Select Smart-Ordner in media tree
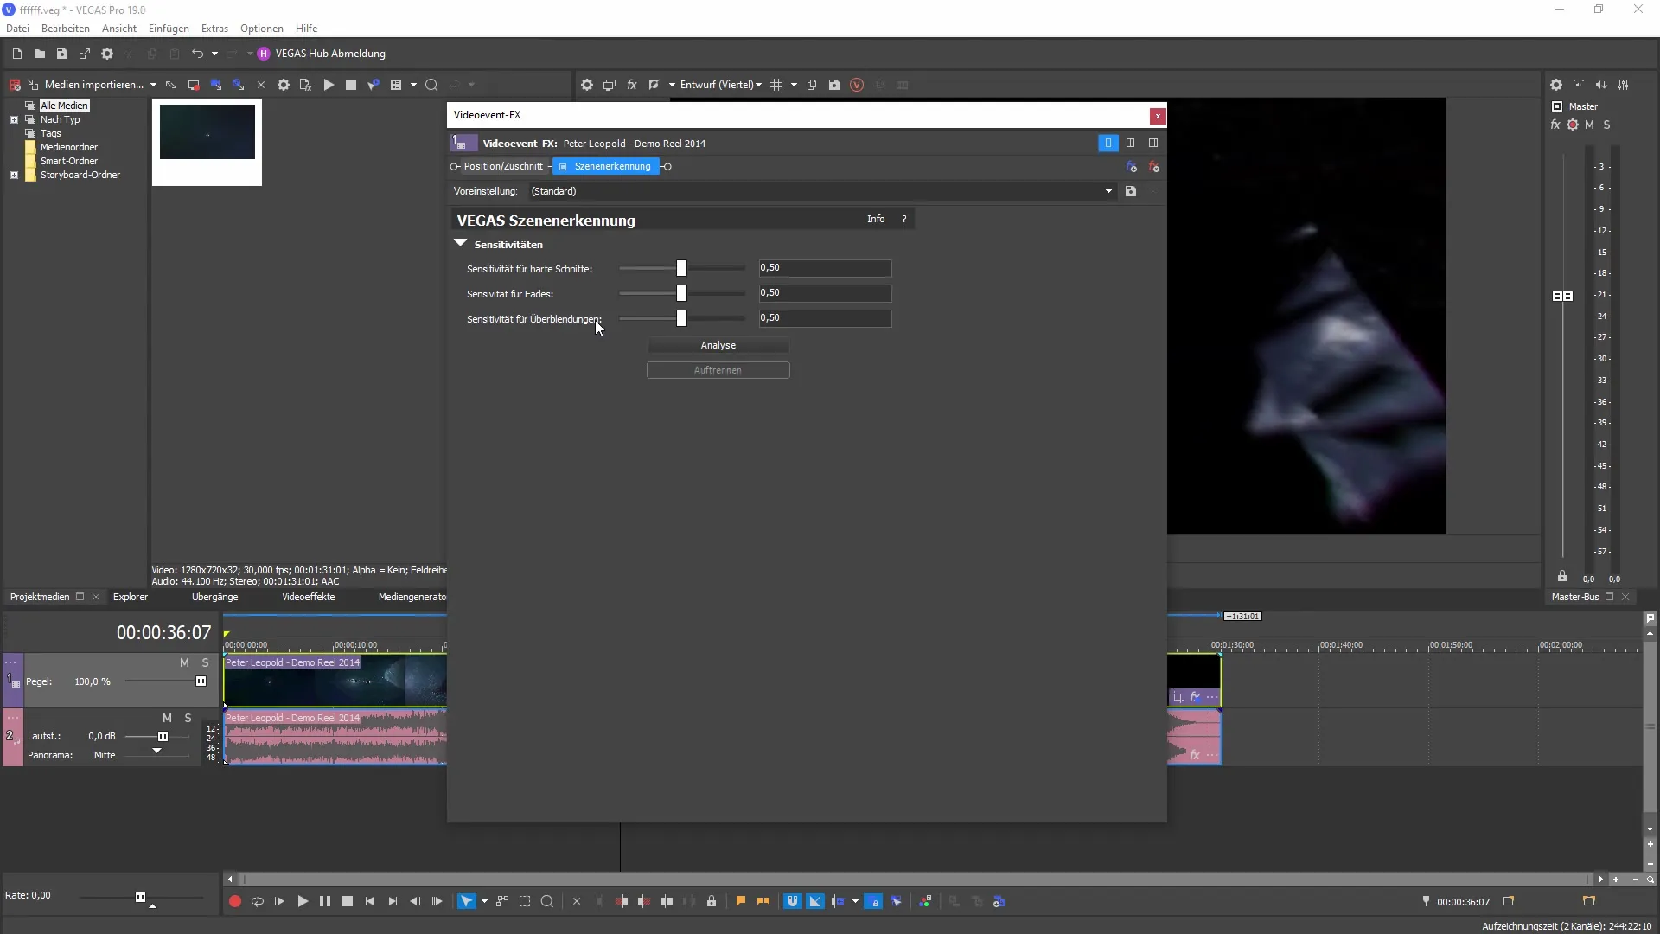The width and height of the screenshot is (1660, 934). click(x=69, y=161)
